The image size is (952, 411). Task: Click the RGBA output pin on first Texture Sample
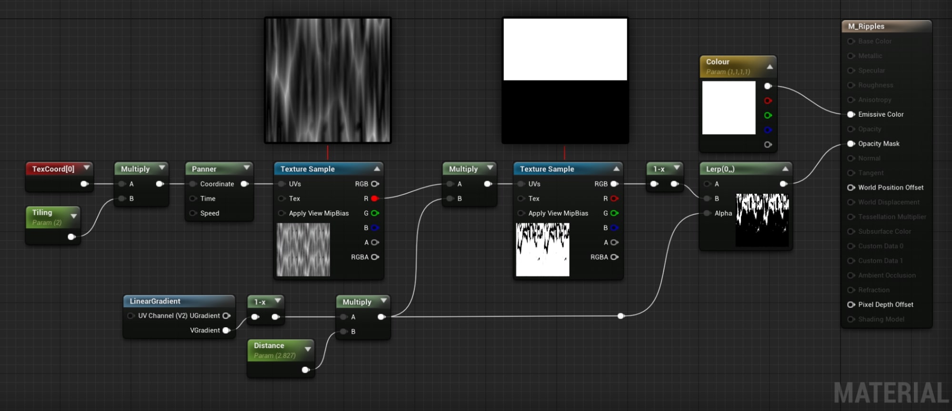point(375,257)
